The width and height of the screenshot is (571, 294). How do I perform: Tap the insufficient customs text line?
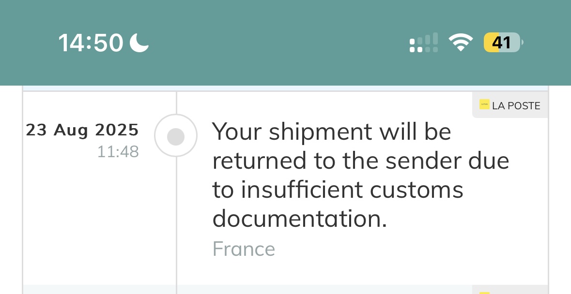(x=338, y=190)
